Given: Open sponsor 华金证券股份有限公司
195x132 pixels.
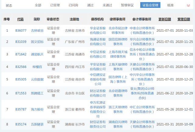Looking at the screenshot, I should [x=98, y=30].
